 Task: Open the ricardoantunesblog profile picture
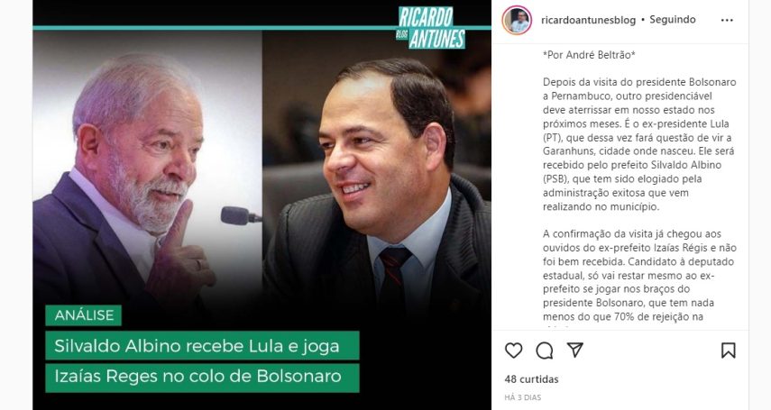(517, 20)
